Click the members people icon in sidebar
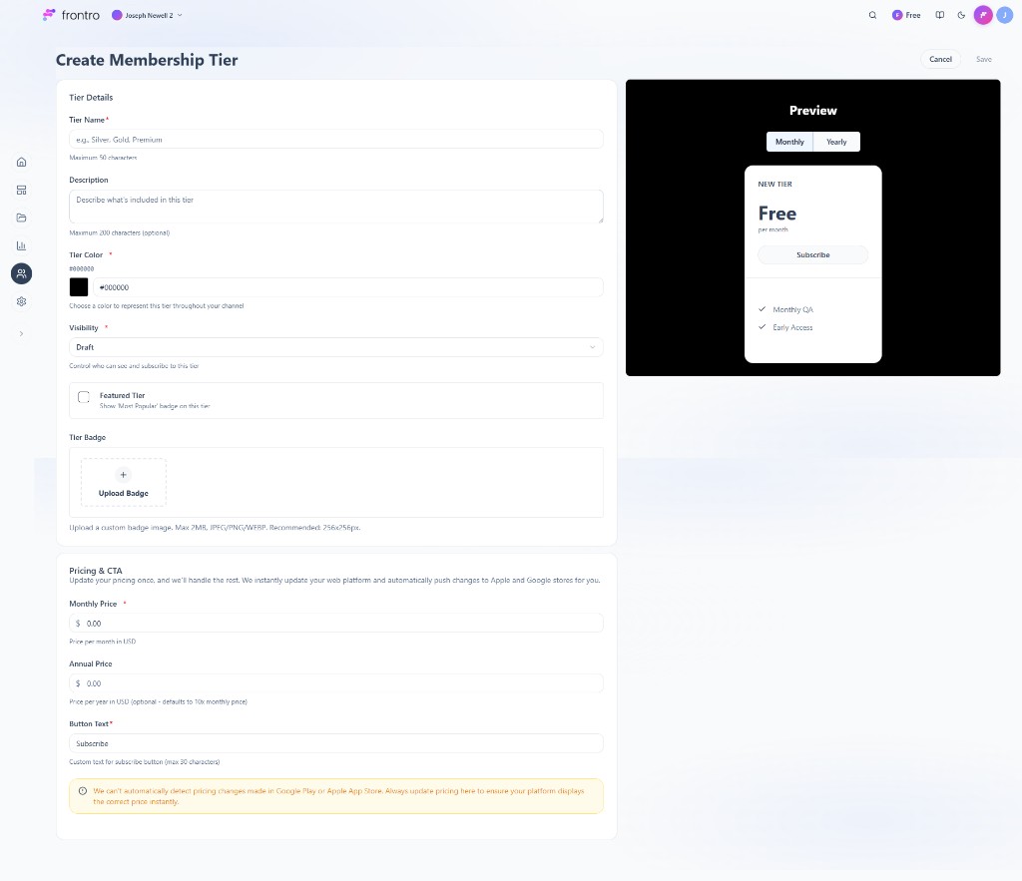Viewport: 1022px width, 881px height. click(x=21, y=273)
